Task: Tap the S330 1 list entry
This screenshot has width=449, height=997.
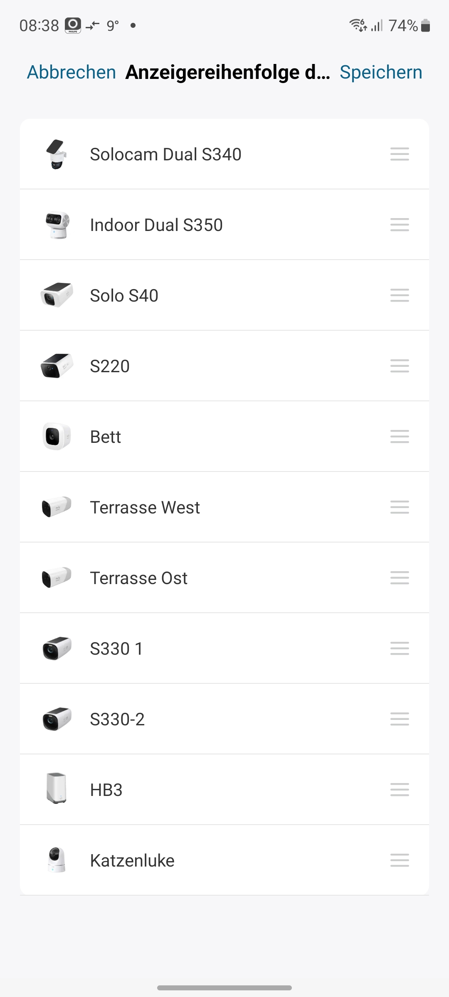Action: [x=116, y=648]
